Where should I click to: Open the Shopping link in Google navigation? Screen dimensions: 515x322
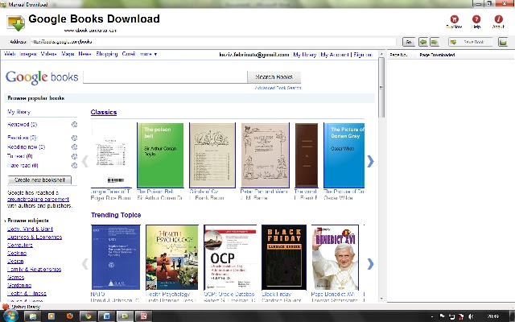pos(107,54)
